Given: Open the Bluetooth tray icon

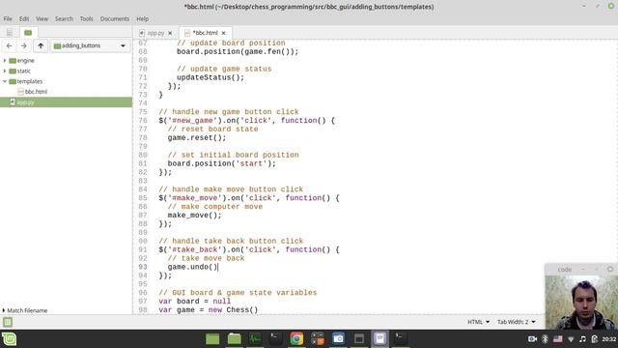Looking at the screenshot, I should click(x=545, y=339).
